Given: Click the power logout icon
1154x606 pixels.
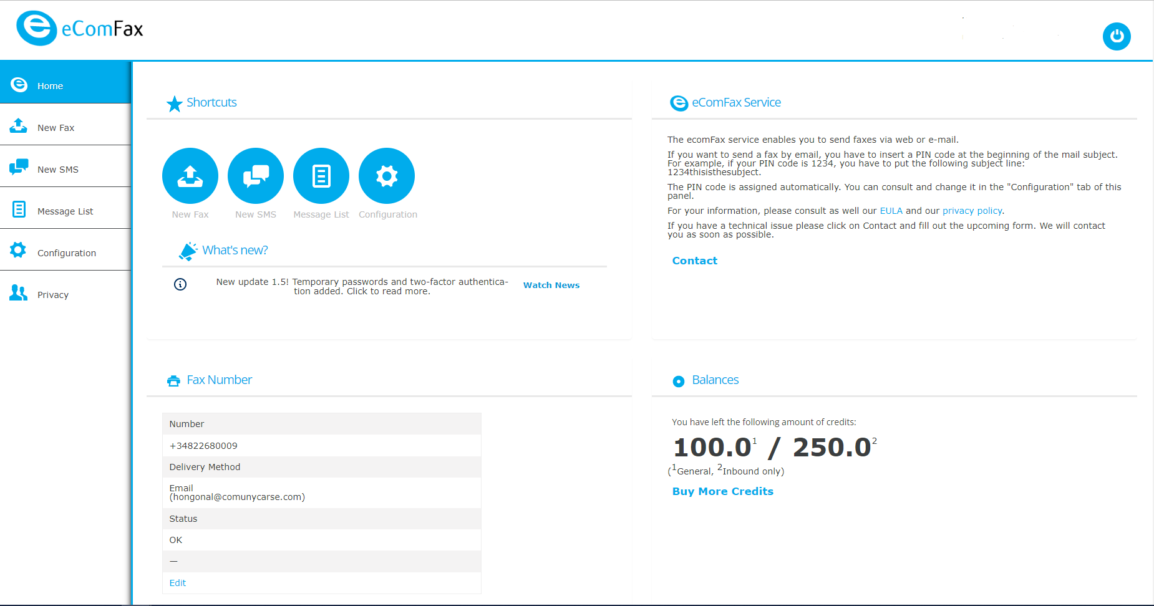Looking at the screenshot, I should click(1117, 36).
